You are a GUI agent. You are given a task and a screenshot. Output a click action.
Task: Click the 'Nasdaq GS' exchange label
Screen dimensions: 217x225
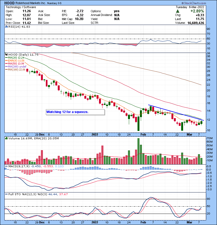click(x=54, y=3)
